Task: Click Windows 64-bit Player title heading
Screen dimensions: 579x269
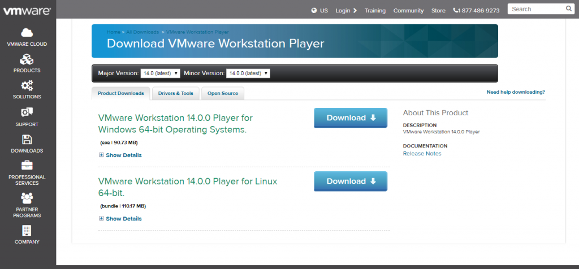Action: (175, 124)
